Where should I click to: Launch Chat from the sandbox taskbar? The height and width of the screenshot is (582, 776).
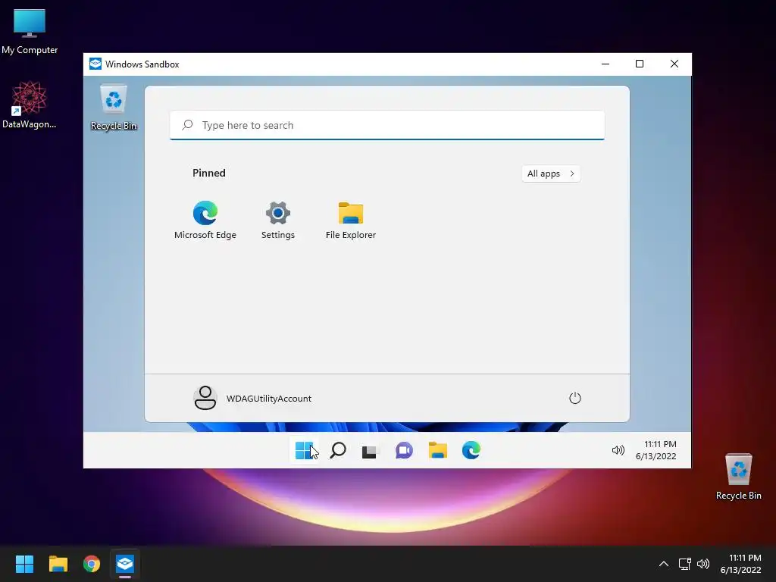tap(404, 450)
